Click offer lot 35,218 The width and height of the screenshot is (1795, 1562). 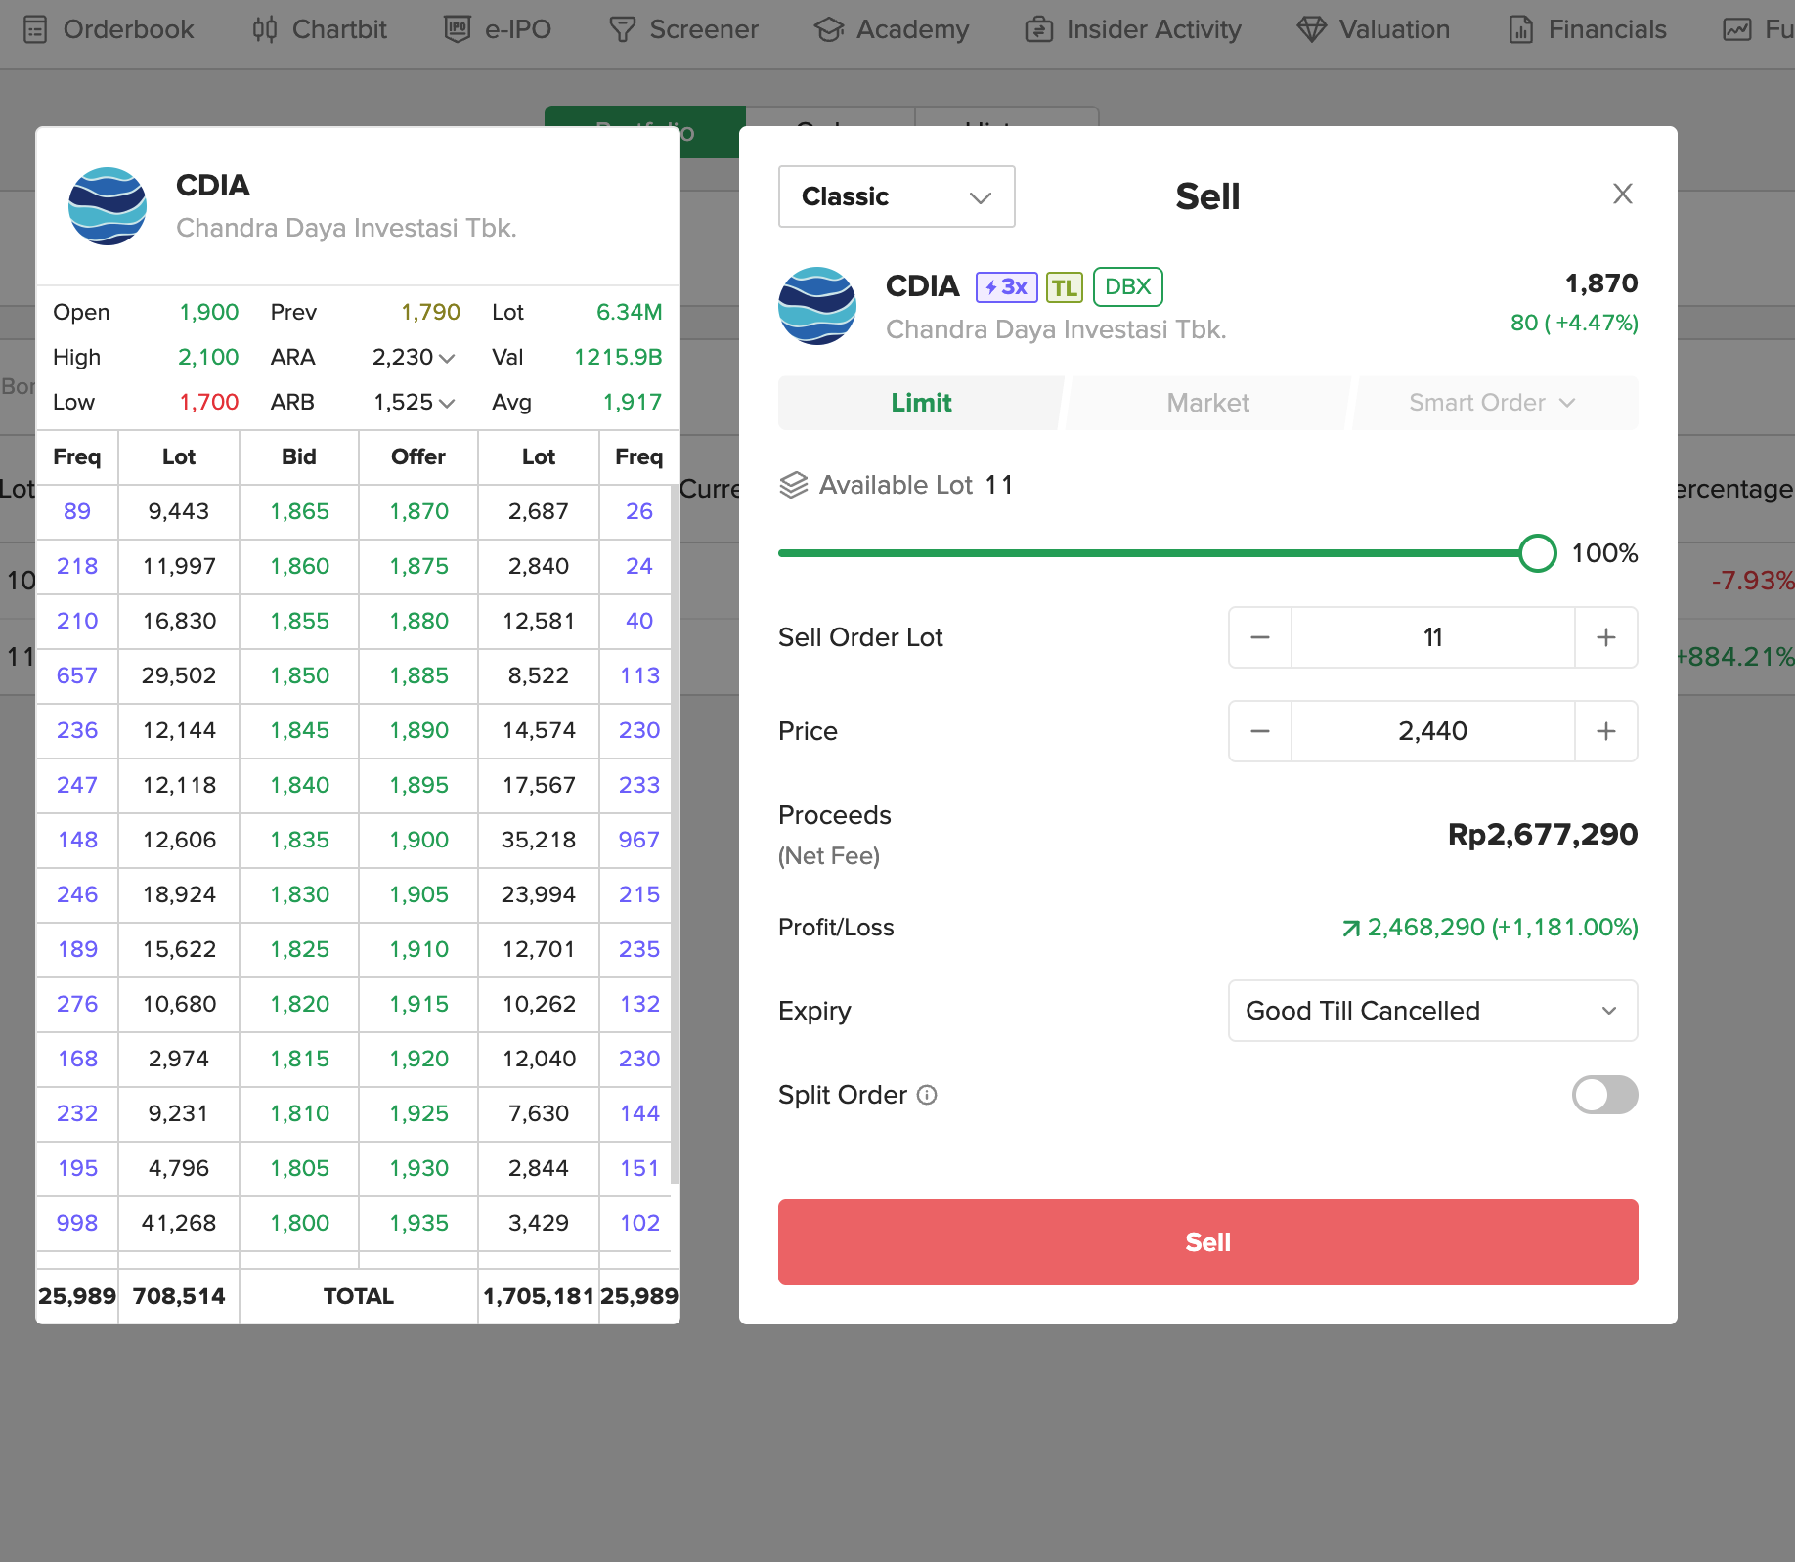539,840
